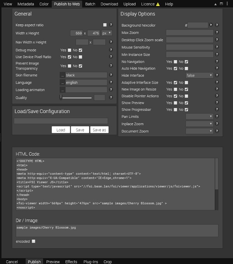The height and width of the screenshot is (264, 233).
Task: Set Use Device Pixel Ratio to No
Action: (x=80, y=57)
